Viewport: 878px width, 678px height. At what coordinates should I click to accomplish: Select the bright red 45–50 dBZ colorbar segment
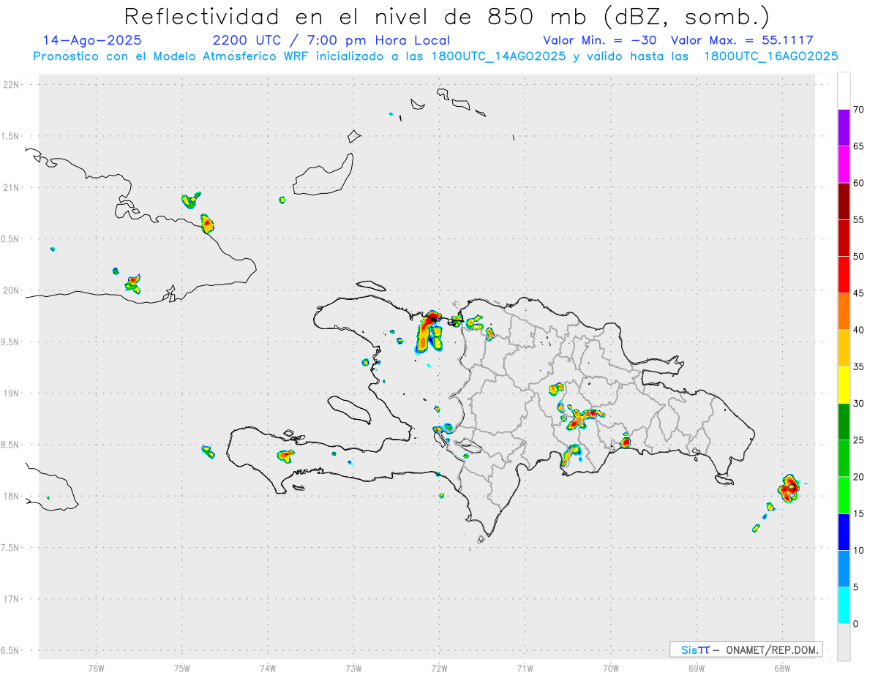coord(844,275)
